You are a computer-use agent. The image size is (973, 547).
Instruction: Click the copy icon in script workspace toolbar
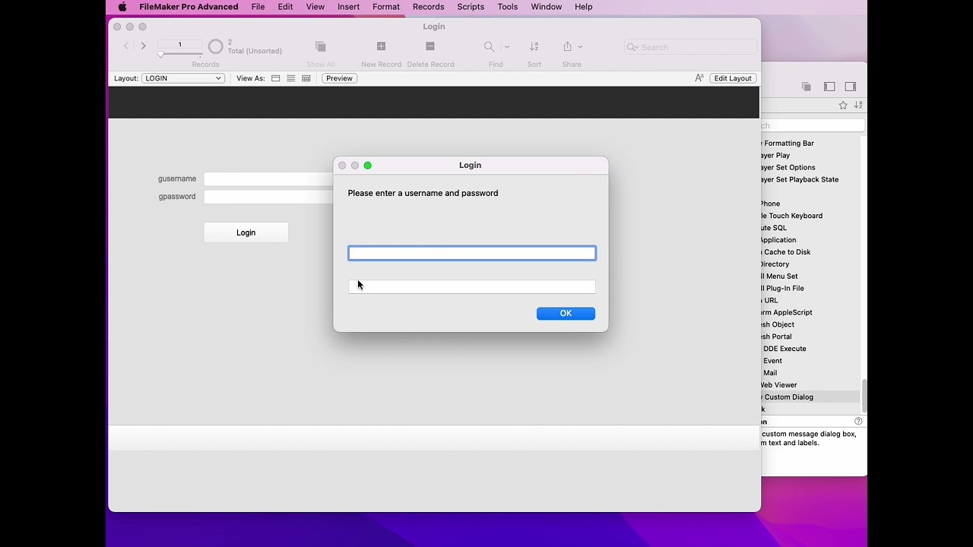click(x=806, y=87)
